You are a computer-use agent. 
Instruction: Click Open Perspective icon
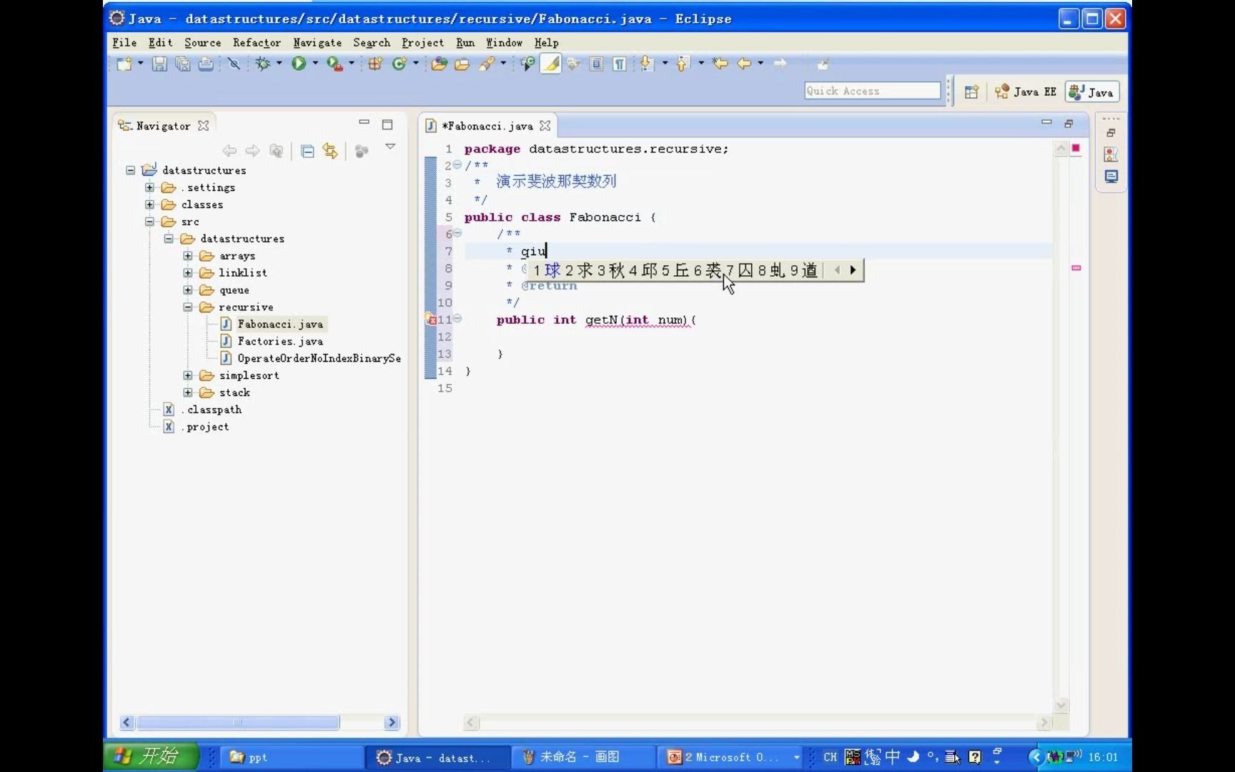click(x=971, y=91)
